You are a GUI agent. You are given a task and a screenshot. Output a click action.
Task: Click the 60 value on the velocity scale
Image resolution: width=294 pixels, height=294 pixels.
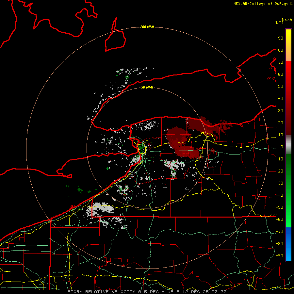click(x=281, y=74)
